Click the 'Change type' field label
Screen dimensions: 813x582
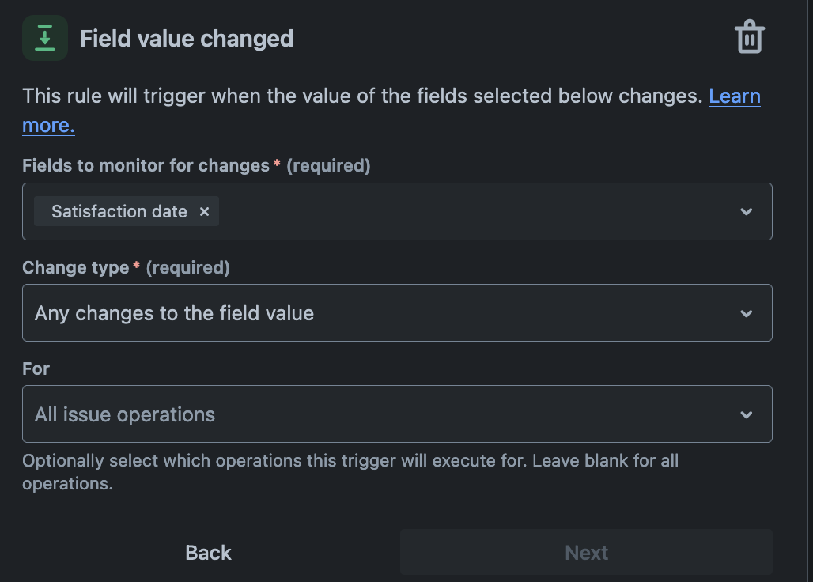(x=75, y=267)
